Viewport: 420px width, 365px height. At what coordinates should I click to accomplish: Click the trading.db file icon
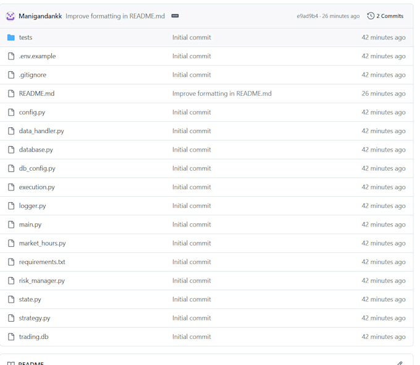click(11, 337)
